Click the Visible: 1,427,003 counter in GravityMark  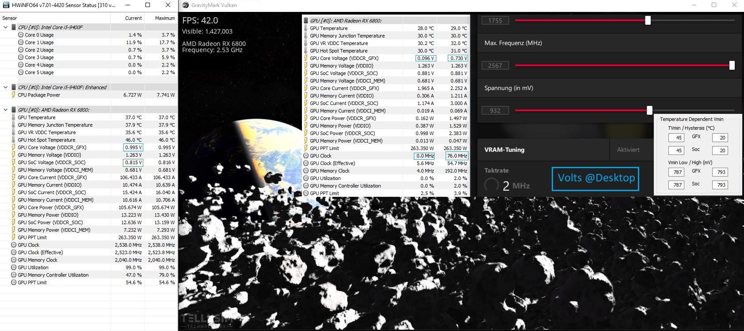[x=207, y=31]
